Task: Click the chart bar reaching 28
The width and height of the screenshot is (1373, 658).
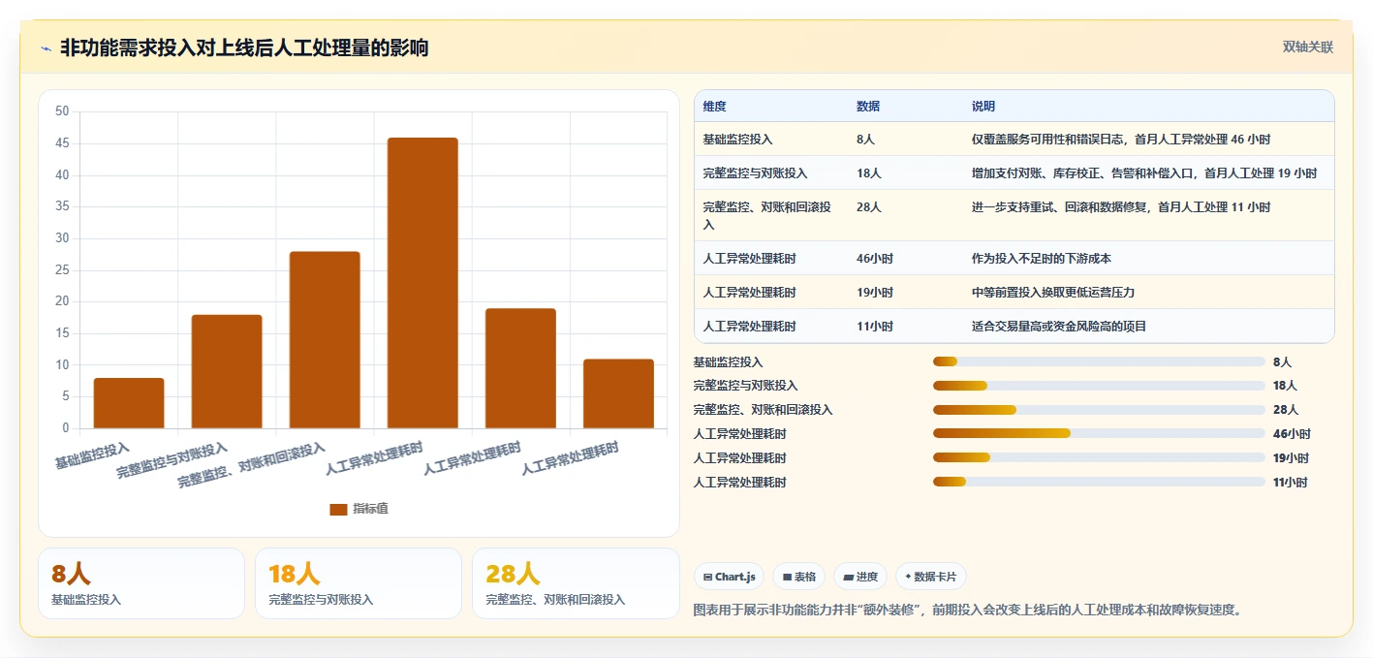Action: (x=325, y=340)
